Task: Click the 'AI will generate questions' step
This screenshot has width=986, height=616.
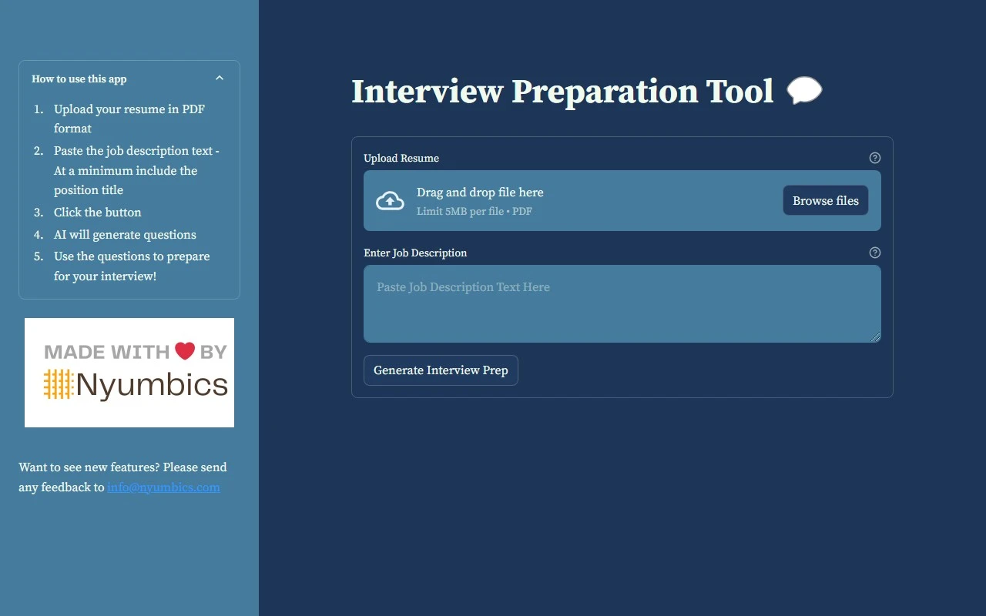Action: point(125,235)
